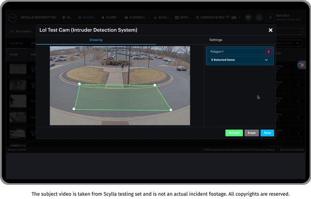Open kebab menu for the fourth camera row
The width and height of the screenshot is (311, 199).
pos(298,117)
